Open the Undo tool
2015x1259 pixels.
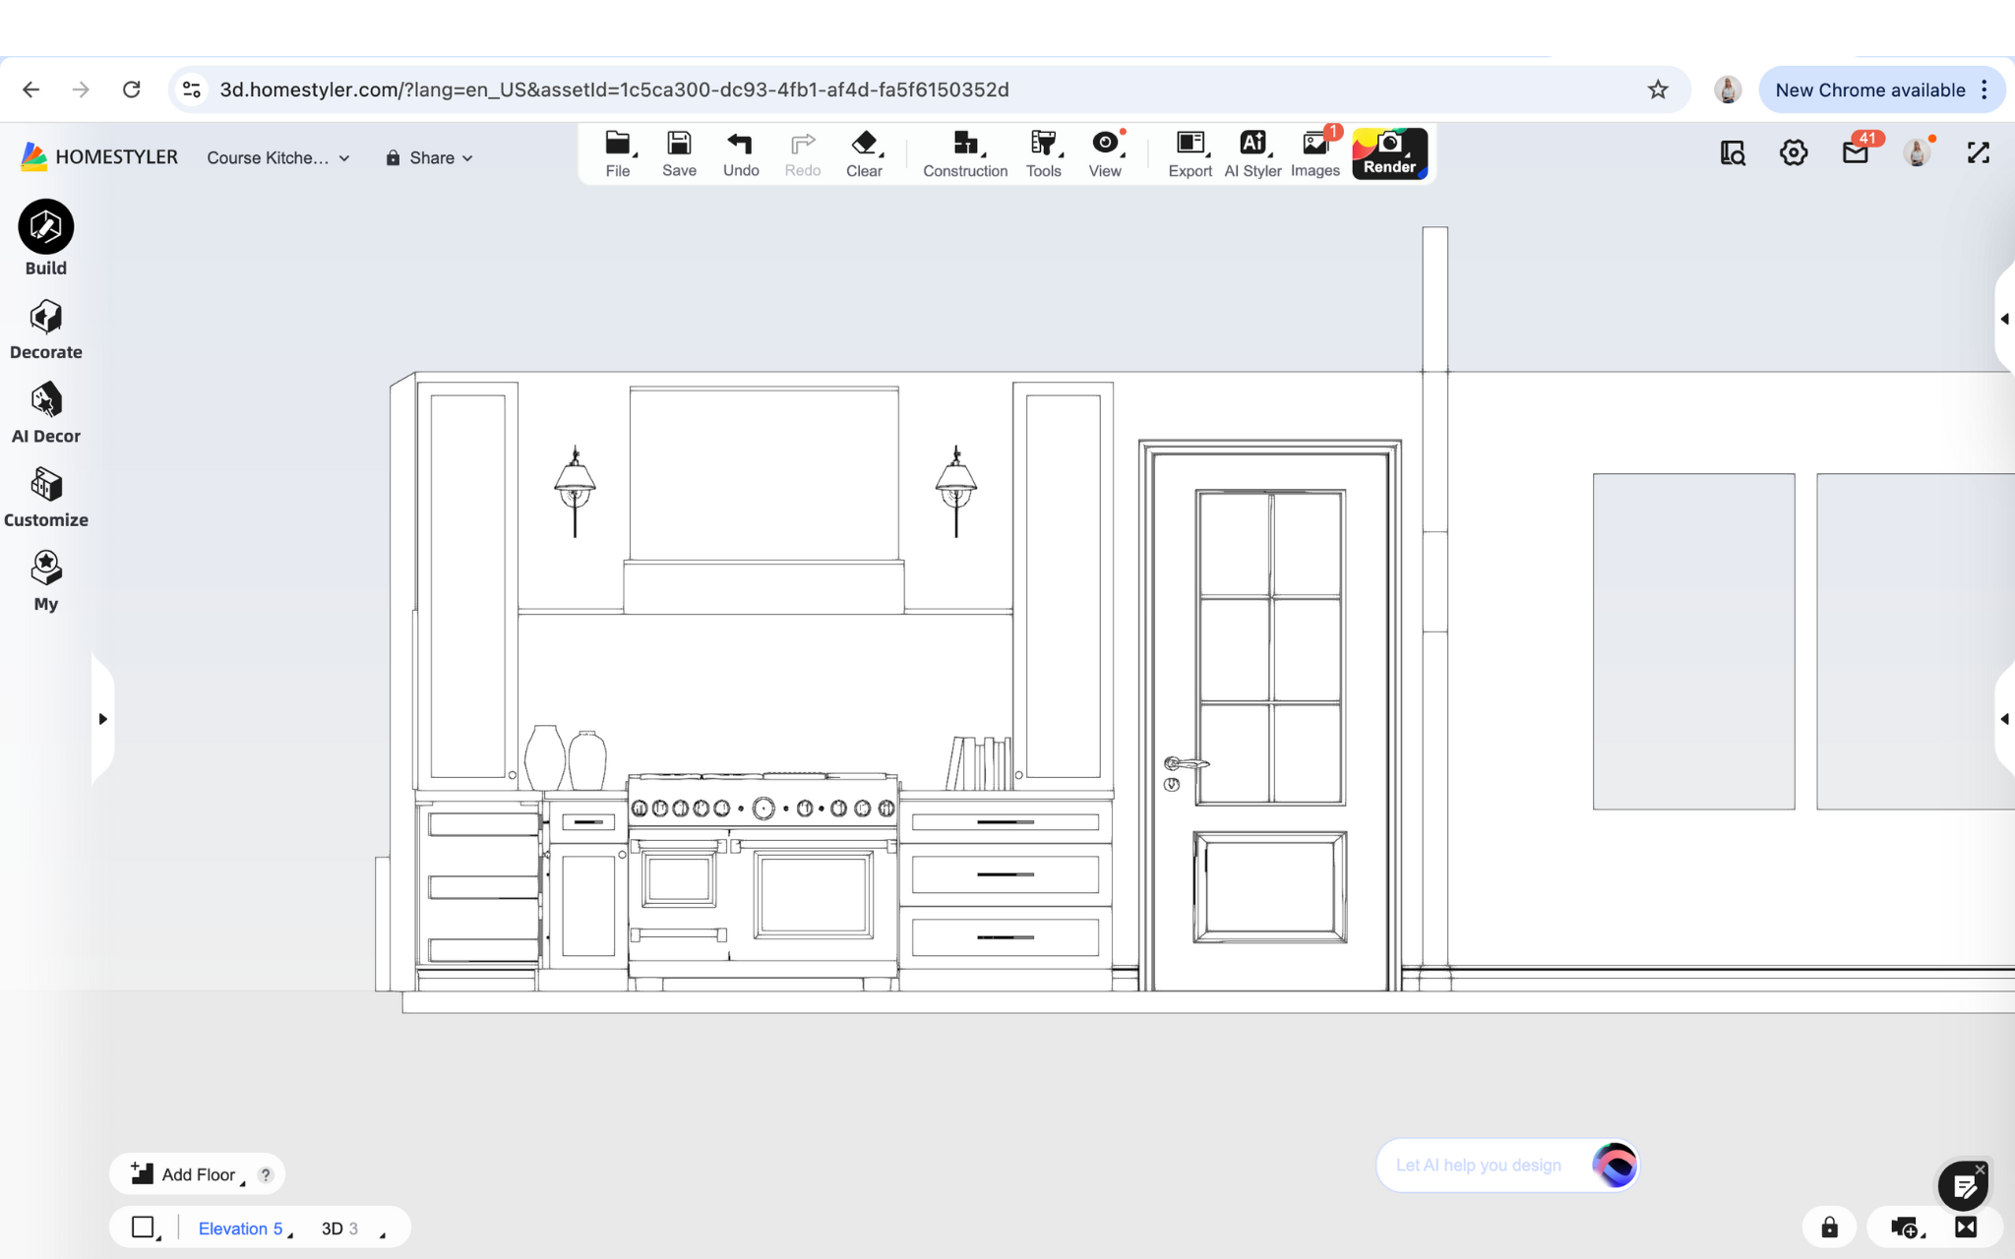point(740,152)
